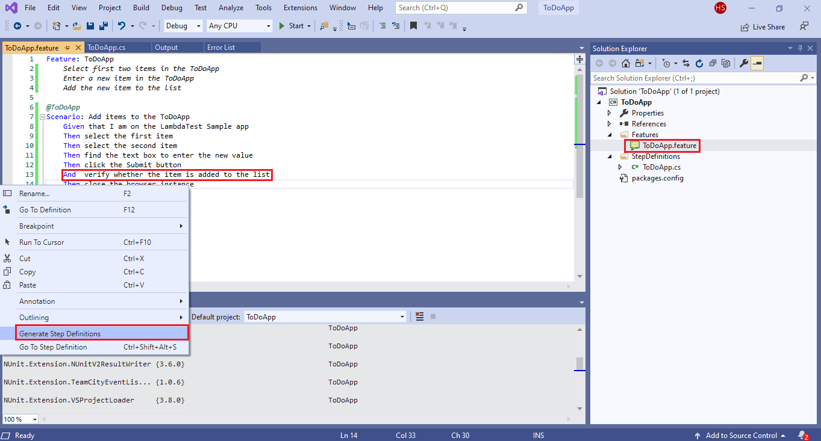Image resolution: width=821 pixels, height=441 pixels.
Task: Collapse the Scenario outlining block
Action: coord(42,117)
